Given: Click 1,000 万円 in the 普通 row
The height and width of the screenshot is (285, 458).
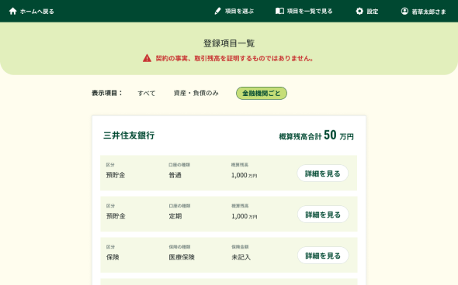Looking at the screenshot, I should (245, 175).
